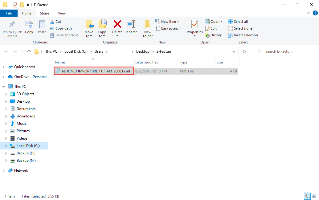The width and height of the screenshot is (319, 200).
Task: Click Local Disk (C:) breadcrumb
Action: (x=76, y=51)
